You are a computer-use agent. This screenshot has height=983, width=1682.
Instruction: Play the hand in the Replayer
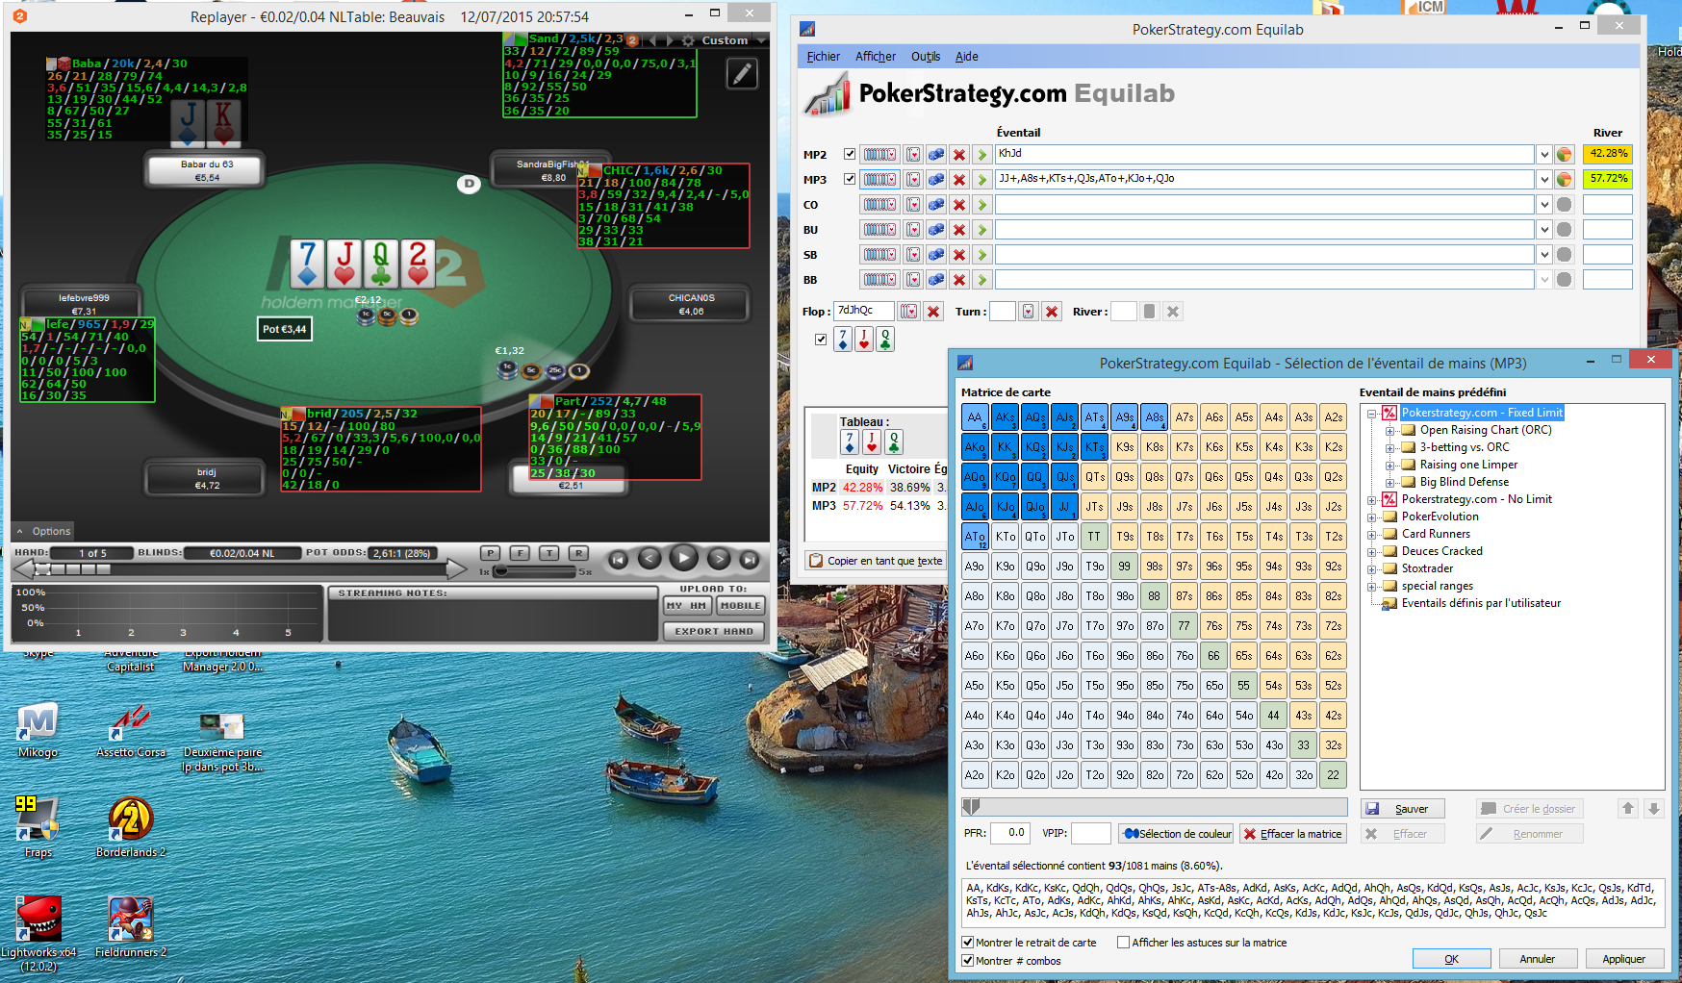(683, 557)
